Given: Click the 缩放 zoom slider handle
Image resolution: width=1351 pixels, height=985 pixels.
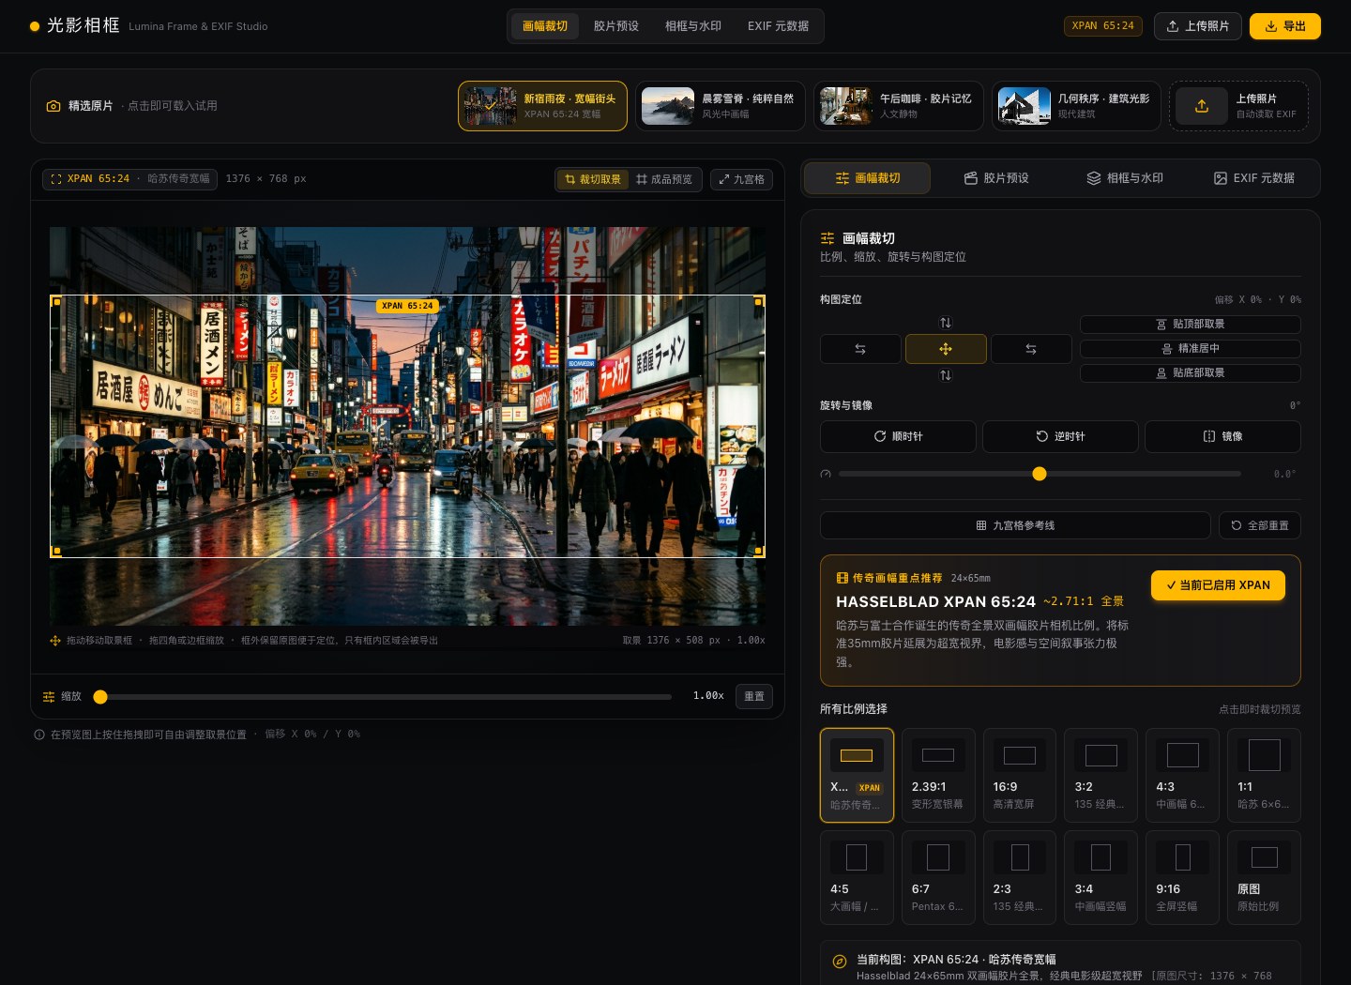Looking at the screenshot, I should pyautogui.click(x=100, y=696).
